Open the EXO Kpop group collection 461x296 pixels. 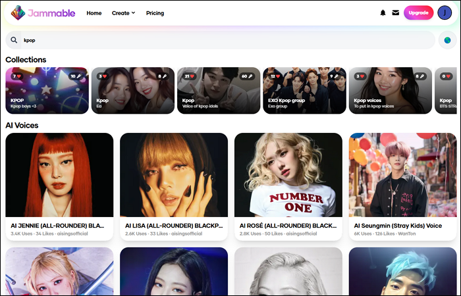point(304,91)
